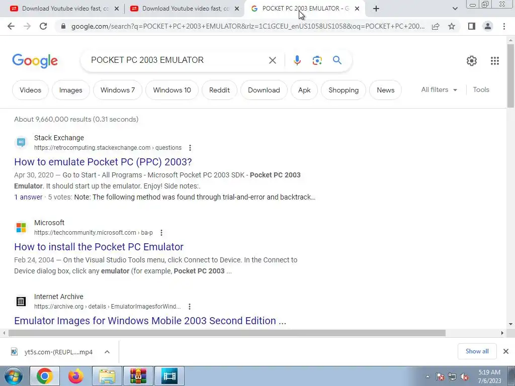Apply the Windows 7 filter chip
Viewport: 515px width, 386px height.
(118, 90)
